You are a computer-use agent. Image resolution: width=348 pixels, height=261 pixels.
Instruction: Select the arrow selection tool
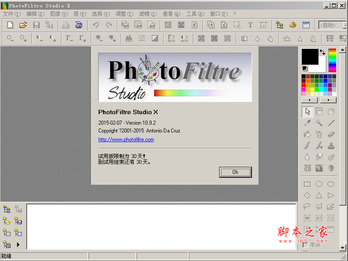click(x=307, y=112)
